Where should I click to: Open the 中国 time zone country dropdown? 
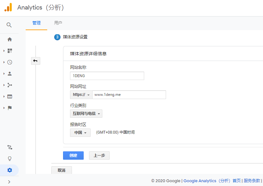point(80,133)
